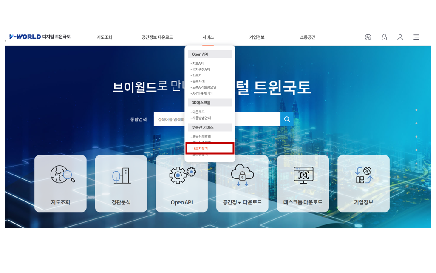Image resolution: width=436 pixels, height=273 pixels.
Task: Select the 데스크톱 다운로드 tile
Action: [303, 184]
